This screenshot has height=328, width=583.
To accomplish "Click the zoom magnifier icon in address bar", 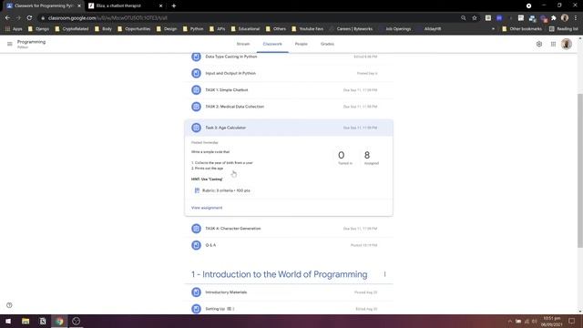I will pyautogui.click(x=464, y=18).
